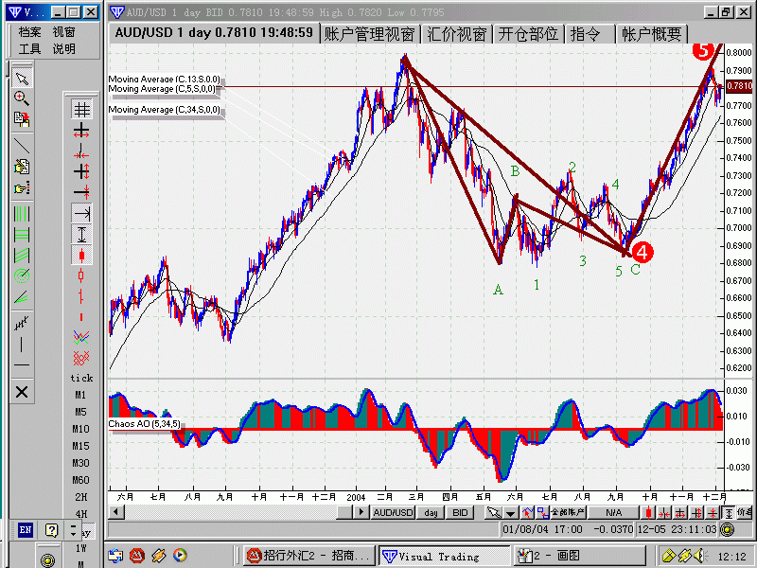Click the chart scrollbar right arrow
This screenshot has width=757, height=568.
pyautogui.click(x=361, y=512)
